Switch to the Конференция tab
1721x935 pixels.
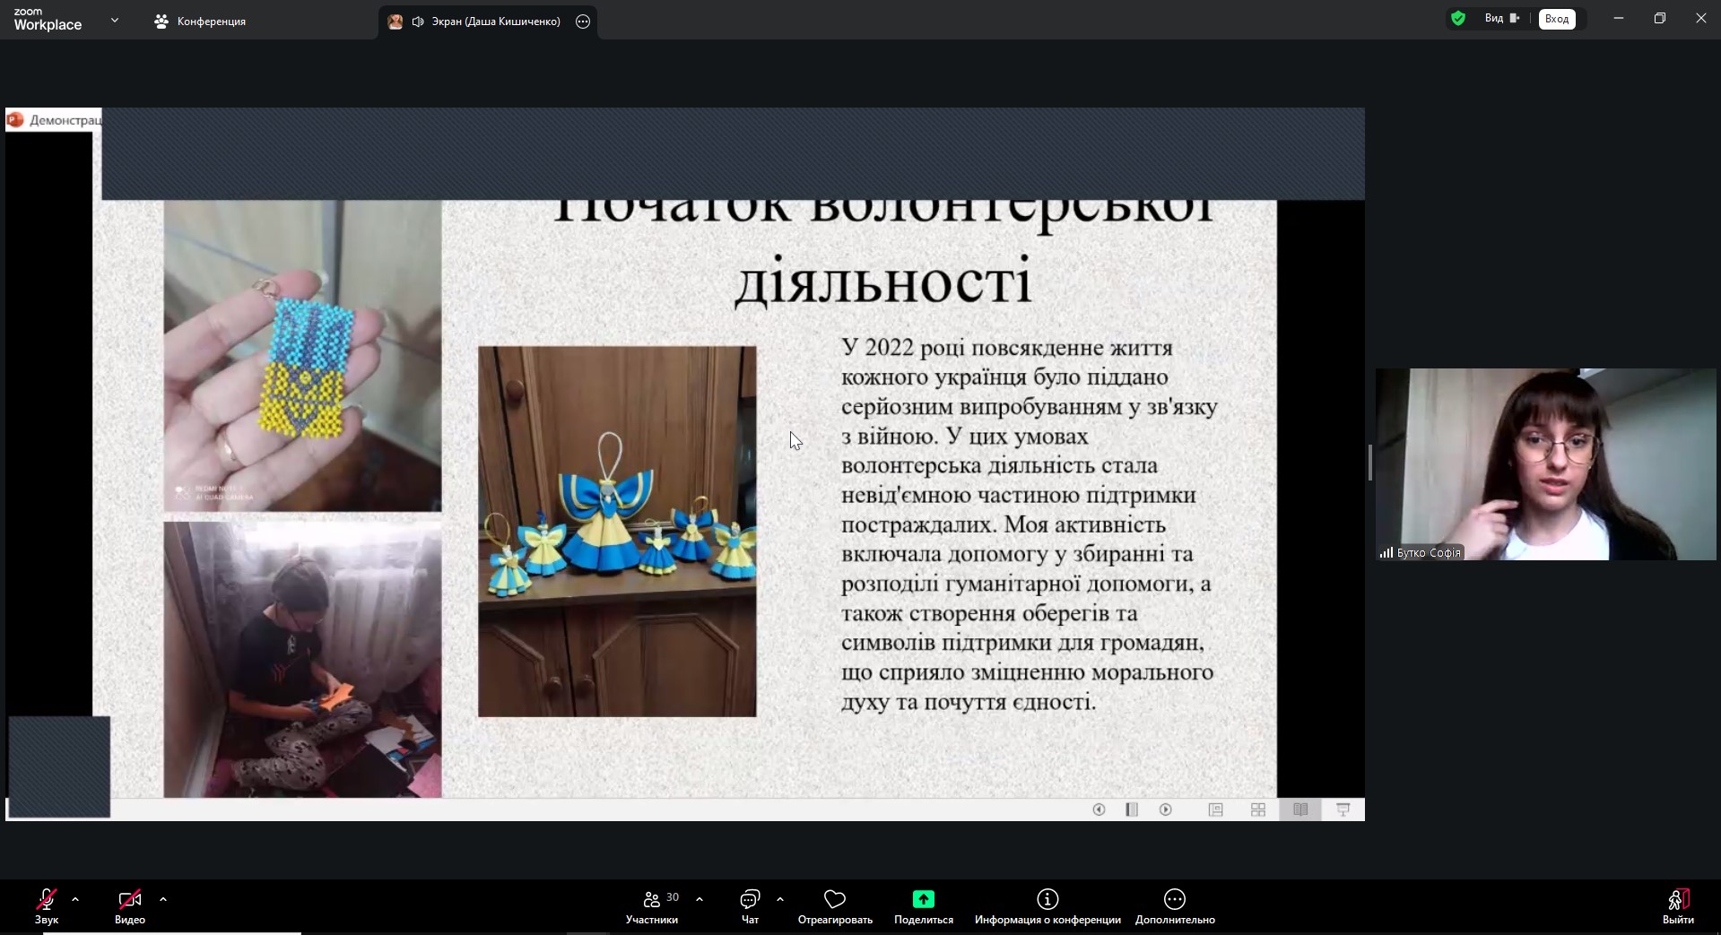[200, 22]
